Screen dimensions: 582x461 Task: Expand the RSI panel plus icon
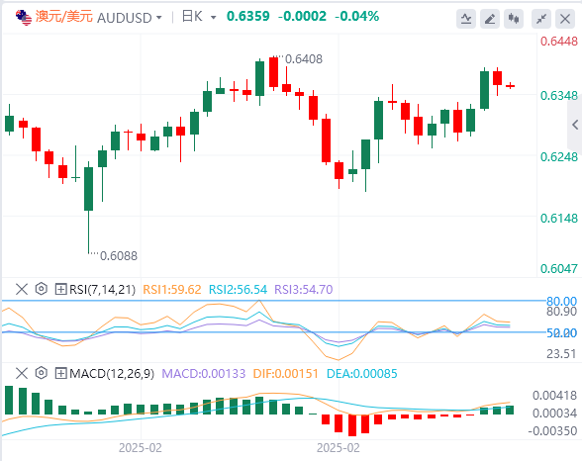(60, 289)
